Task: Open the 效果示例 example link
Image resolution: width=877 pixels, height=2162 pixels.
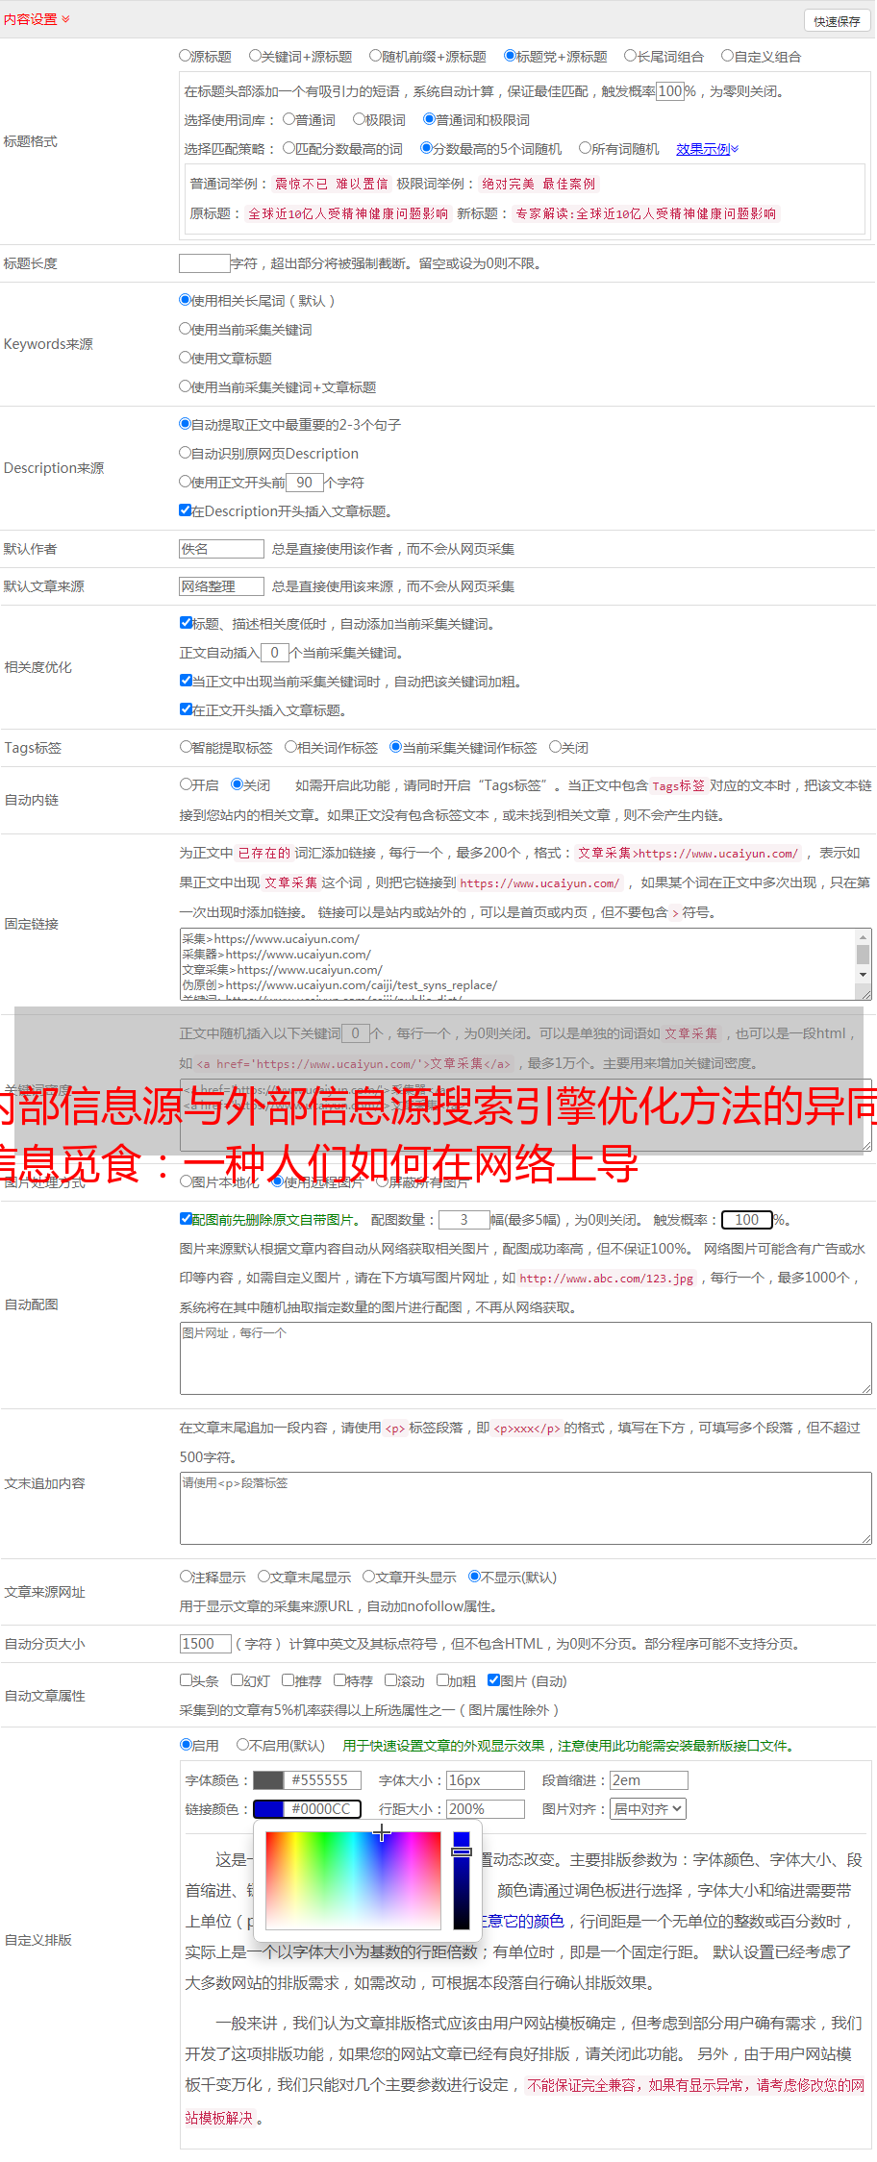Action: click(x=707, y=149)
